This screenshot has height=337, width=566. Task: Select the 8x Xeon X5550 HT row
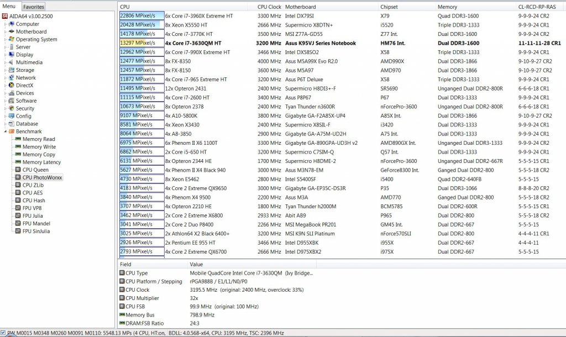[342, 25]
